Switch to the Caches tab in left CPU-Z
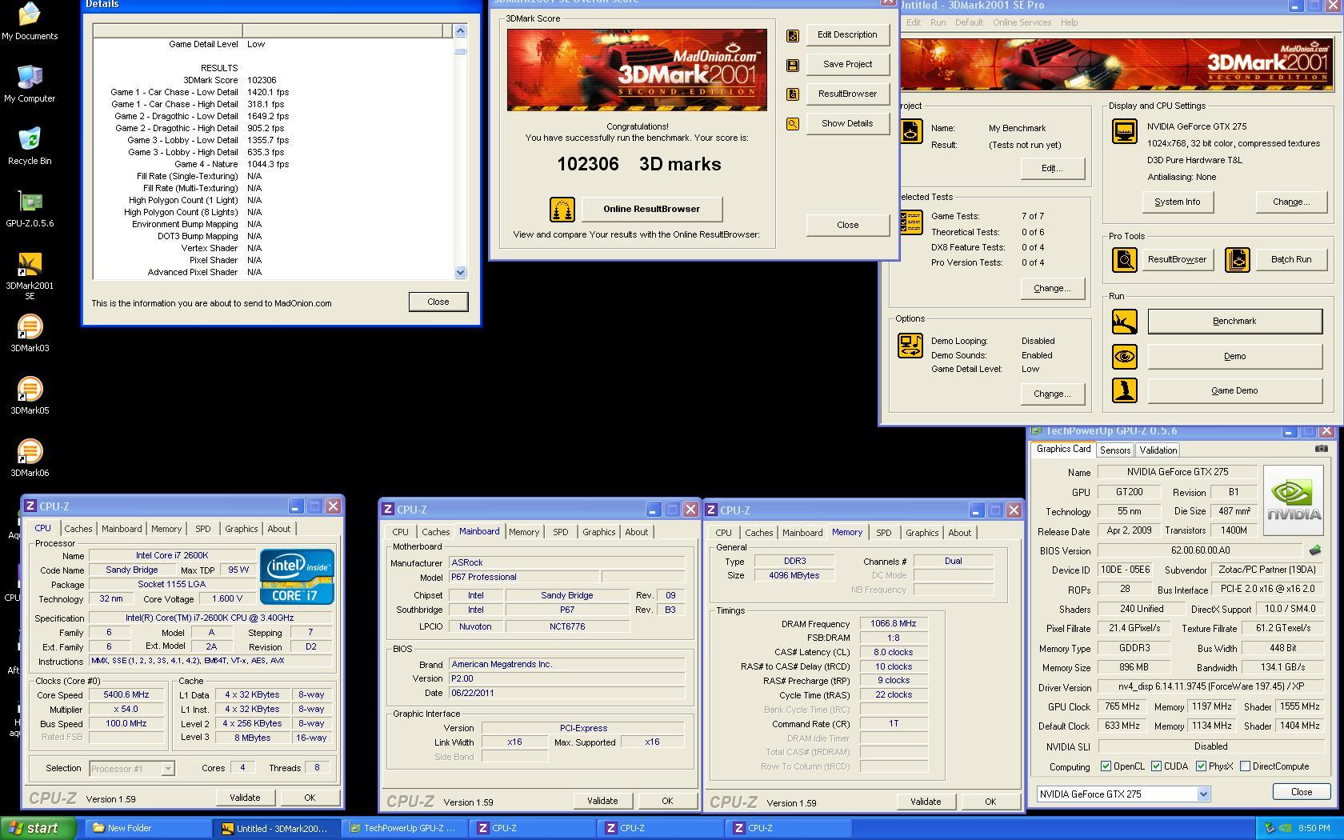The height and width of the screenshot is (840, 1344). (78, 529)
